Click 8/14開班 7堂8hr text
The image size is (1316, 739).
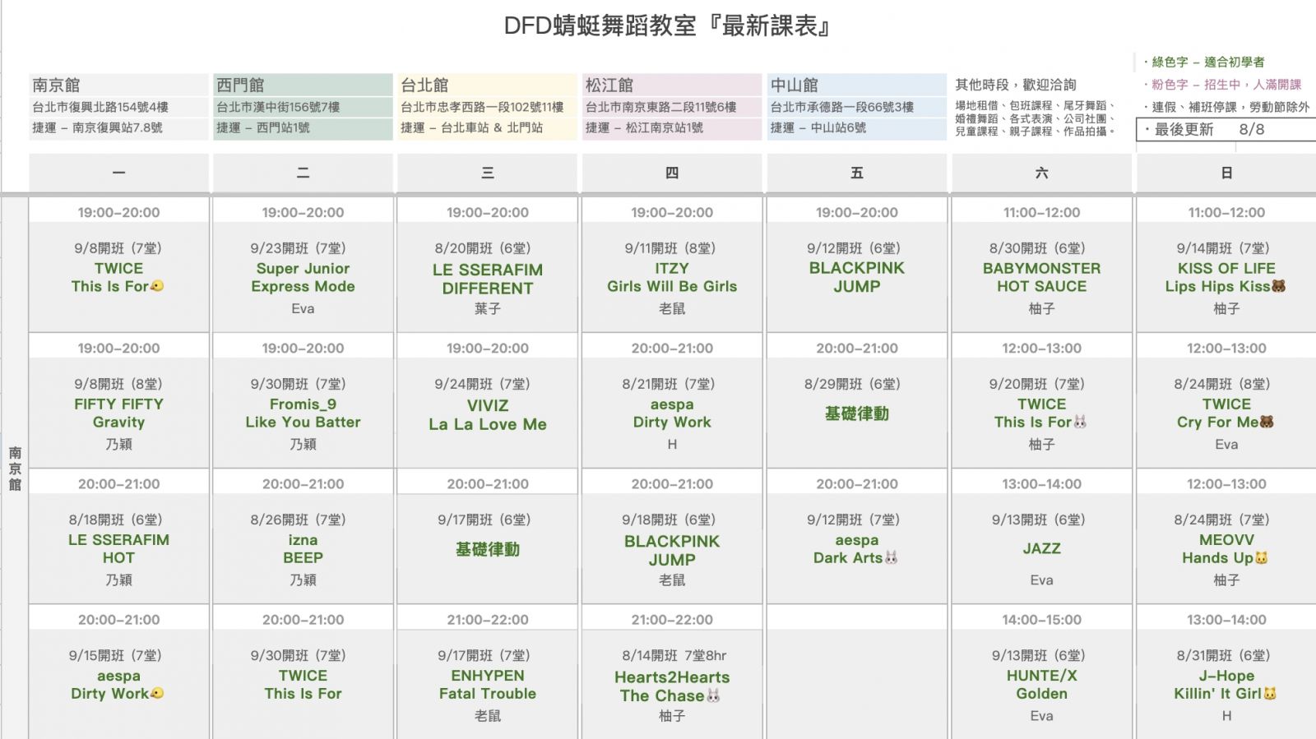coord(674,655)
